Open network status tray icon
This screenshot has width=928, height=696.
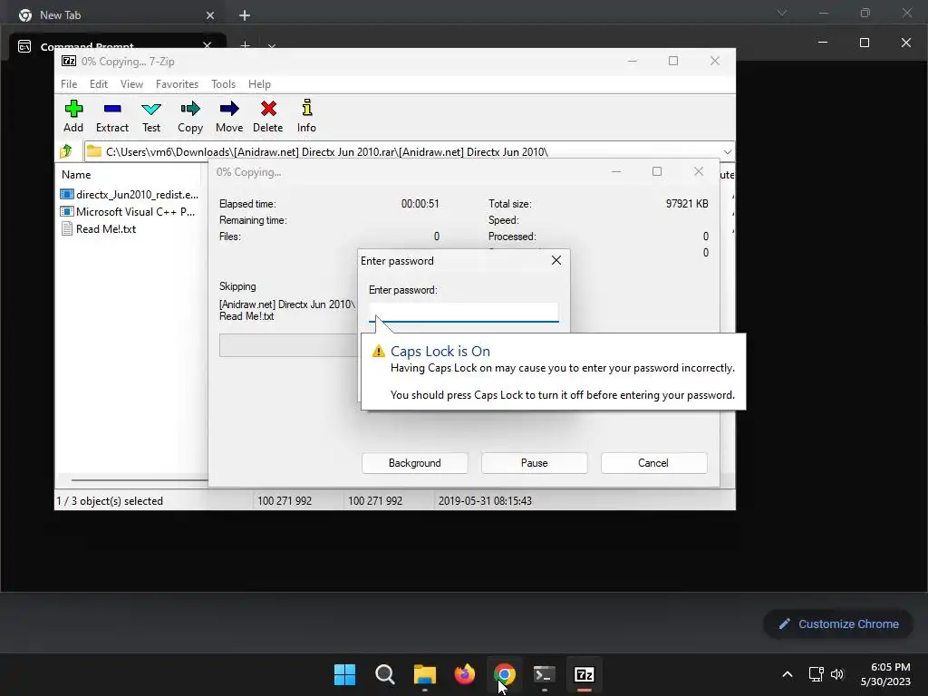(817, 674)
